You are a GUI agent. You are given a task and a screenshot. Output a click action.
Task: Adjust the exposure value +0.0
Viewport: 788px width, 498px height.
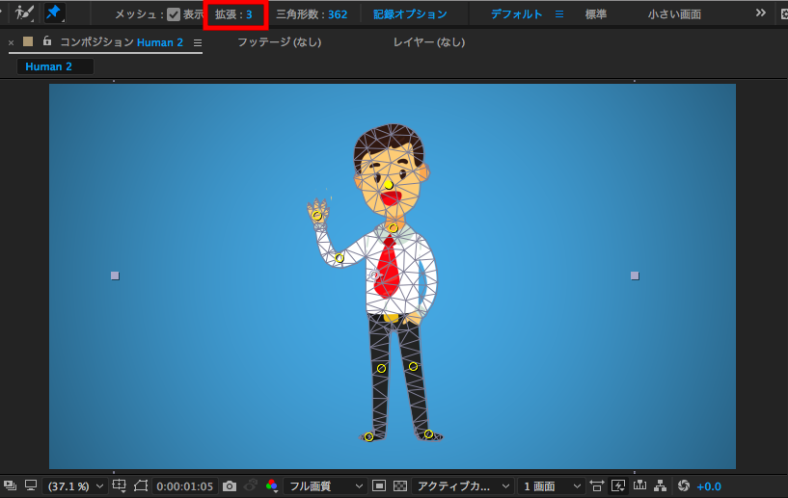click(709, 486)
